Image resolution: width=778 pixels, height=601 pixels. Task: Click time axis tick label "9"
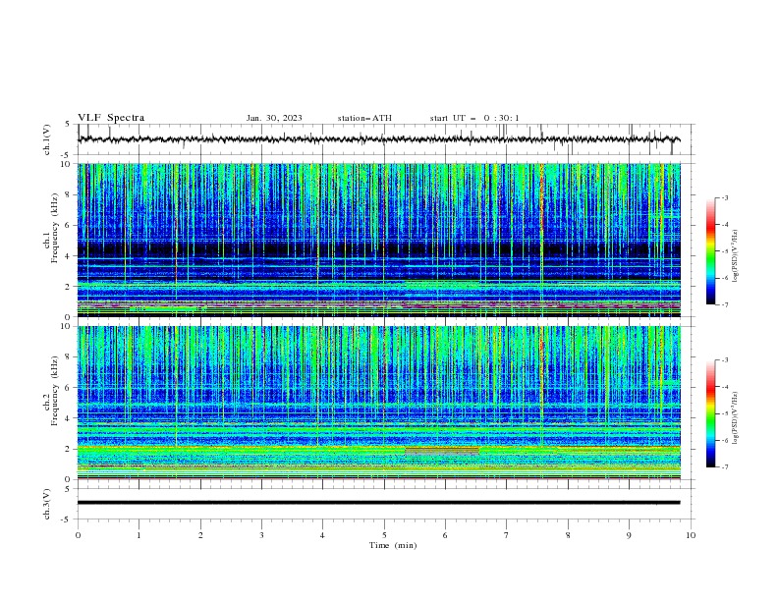point(629,535)
